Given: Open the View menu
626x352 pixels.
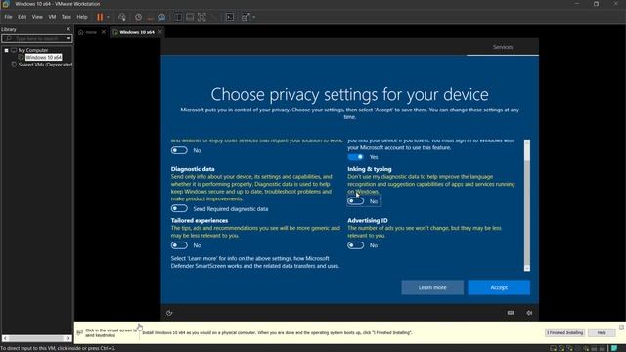Looking at the screenshot, I should 37,17.
